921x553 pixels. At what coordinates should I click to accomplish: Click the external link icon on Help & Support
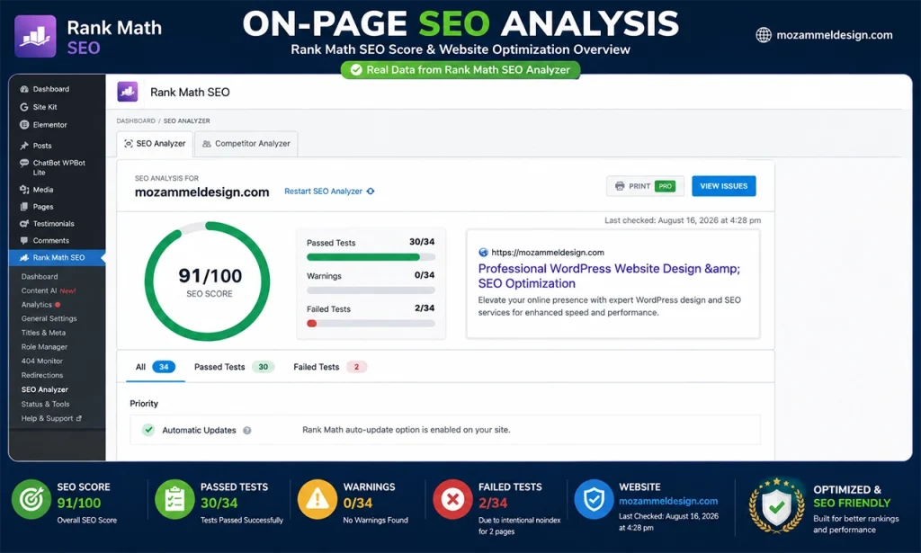click(79, 418)
